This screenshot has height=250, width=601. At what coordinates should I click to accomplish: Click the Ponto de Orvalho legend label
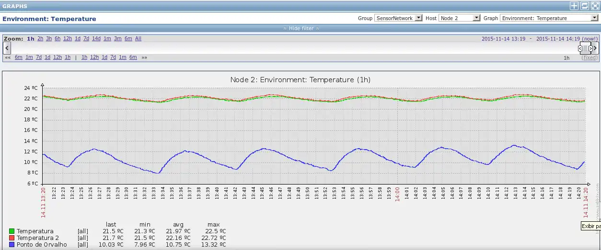pyautogui.click(x=42, y=245)
